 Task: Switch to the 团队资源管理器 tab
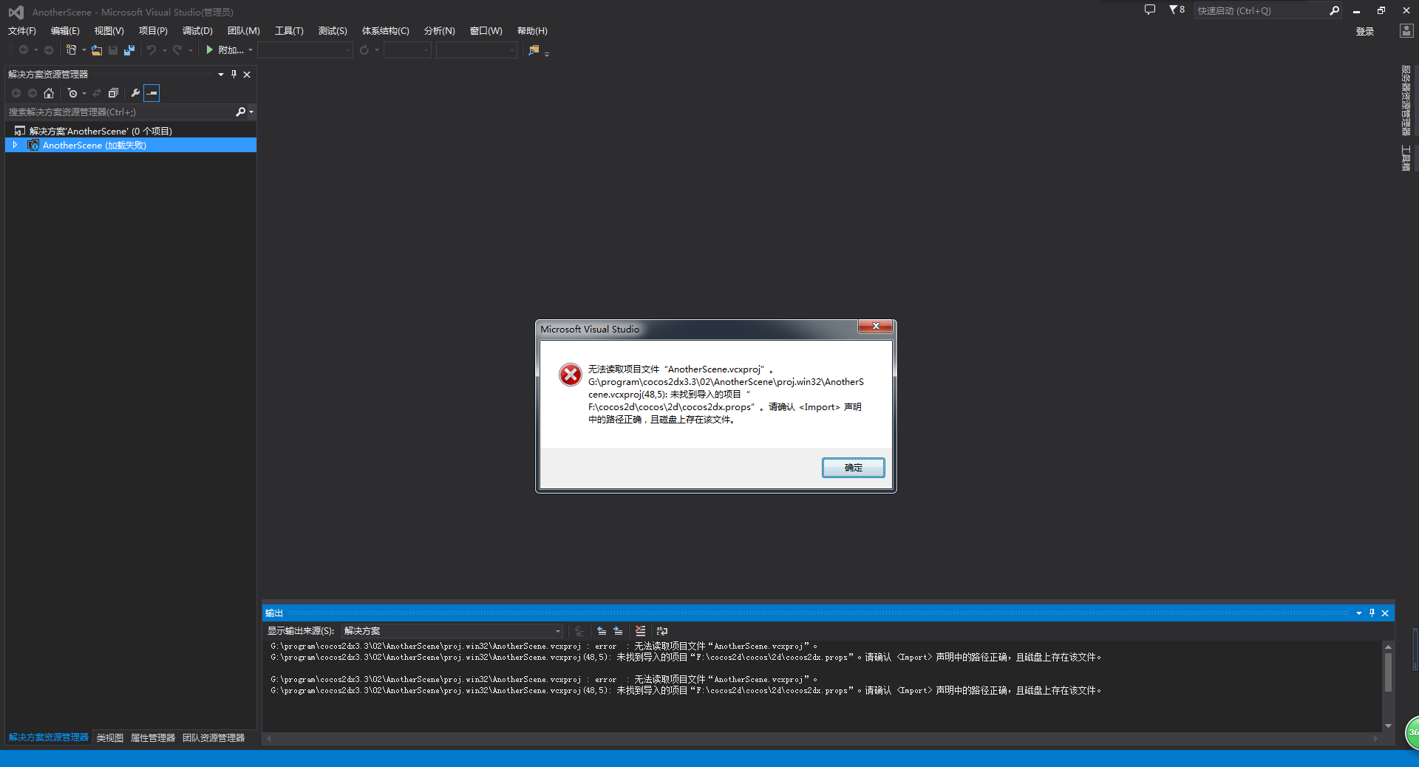click(214, 737)
